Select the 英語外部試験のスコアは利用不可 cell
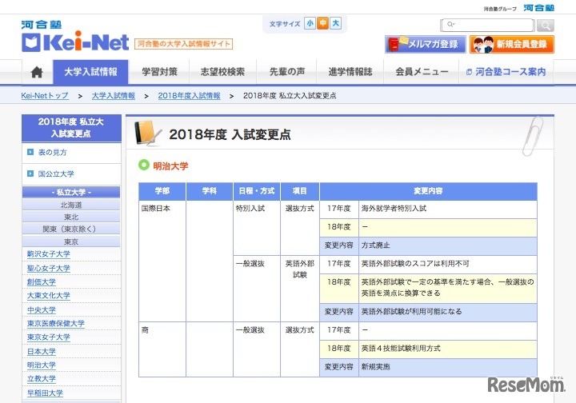This screenshot has height=403, width=576. pos(448,264)
